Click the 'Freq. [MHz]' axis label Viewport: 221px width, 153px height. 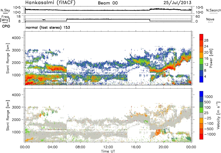[x=5, y=19]
